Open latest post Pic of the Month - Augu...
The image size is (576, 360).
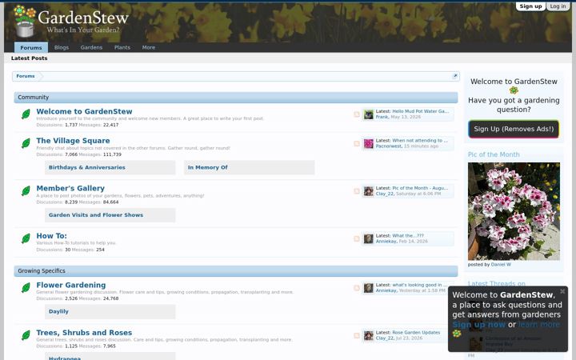[420, 188]
